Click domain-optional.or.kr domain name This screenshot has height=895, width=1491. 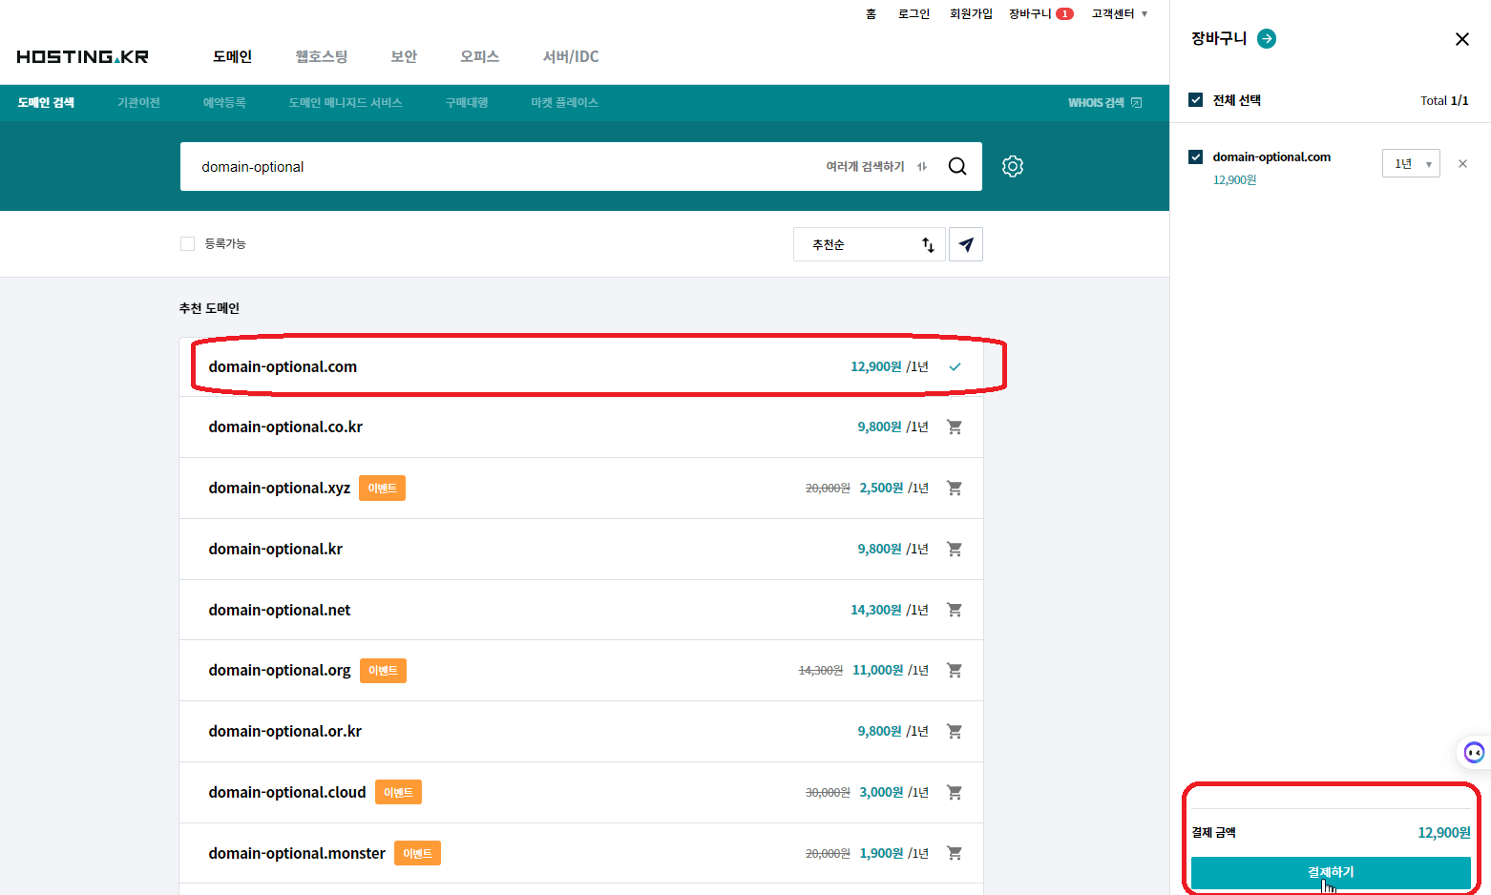(284, 731)
